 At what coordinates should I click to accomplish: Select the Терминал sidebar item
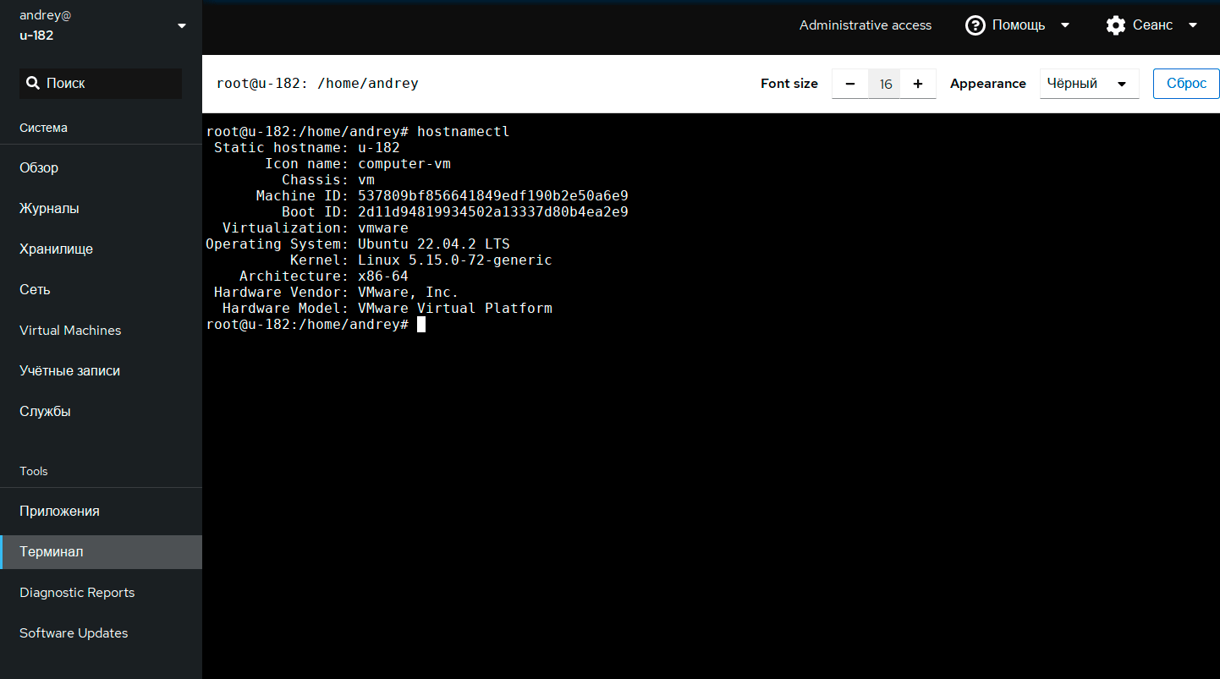[101, 551]
